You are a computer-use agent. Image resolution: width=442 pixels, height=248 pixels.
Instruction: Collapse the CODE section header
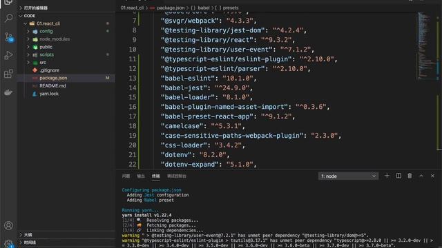click(x=66, y=16)
